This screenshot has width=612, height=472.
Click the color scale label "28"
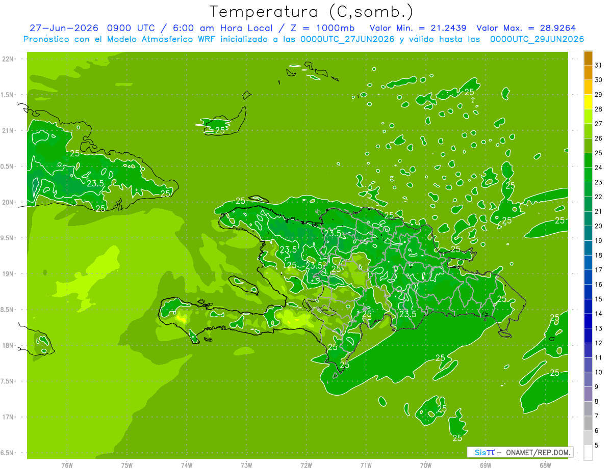coord(598,109)
